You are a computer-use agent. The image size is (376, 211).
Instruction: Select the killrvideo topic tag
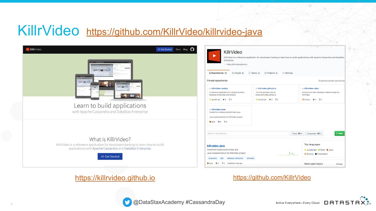[250, 158]
